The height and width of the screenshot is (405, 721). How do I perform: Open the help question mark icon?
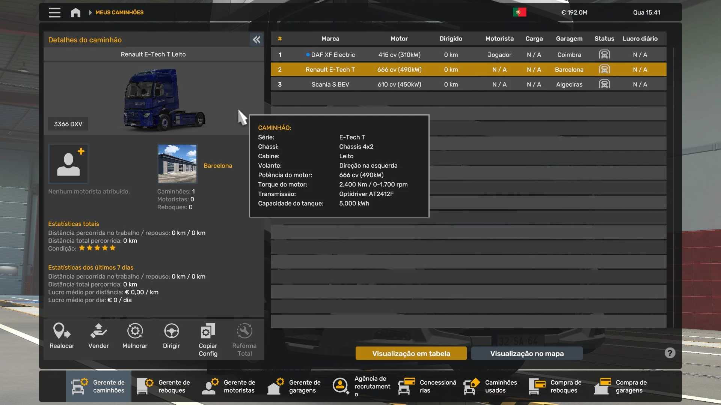[670, 353]
